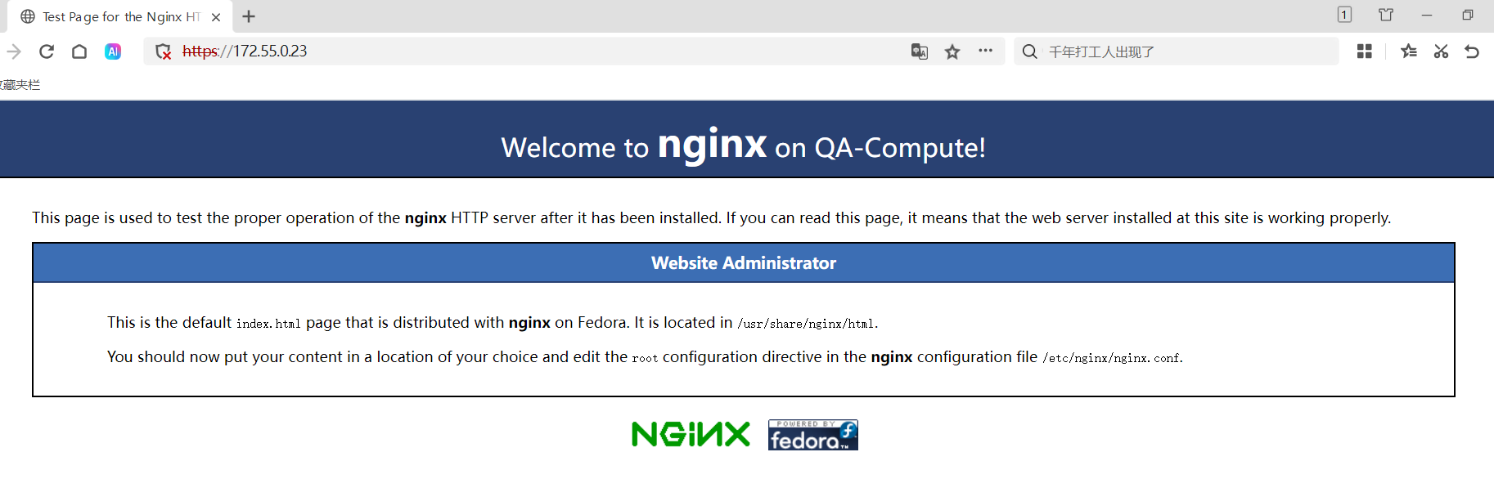The width and height of the screenshot is (1494, 479).
Task: Click the green NGINX logo
Action: pyautogui.click(x=691, y=434)
